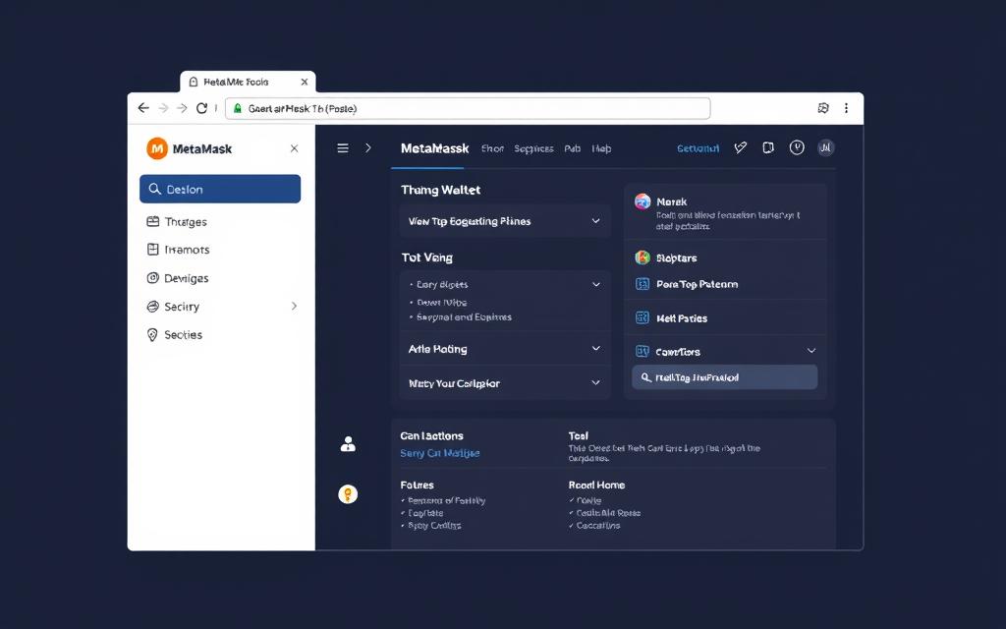Click the Sloptars row label

pyautogui.click(x=676, y=257)
